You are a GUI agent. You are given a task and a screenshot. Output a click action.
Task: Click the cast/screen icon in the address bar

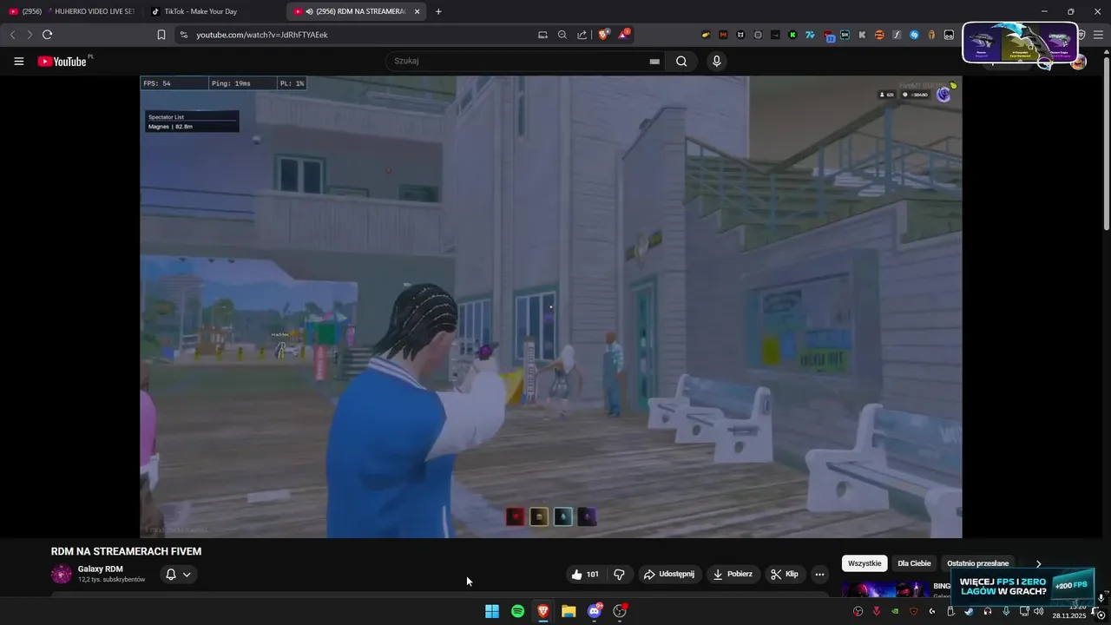(x=542, y=35)
